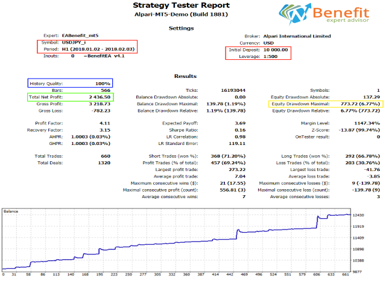Click the Settings section heading
386x290 pixels.
(181, 28)
